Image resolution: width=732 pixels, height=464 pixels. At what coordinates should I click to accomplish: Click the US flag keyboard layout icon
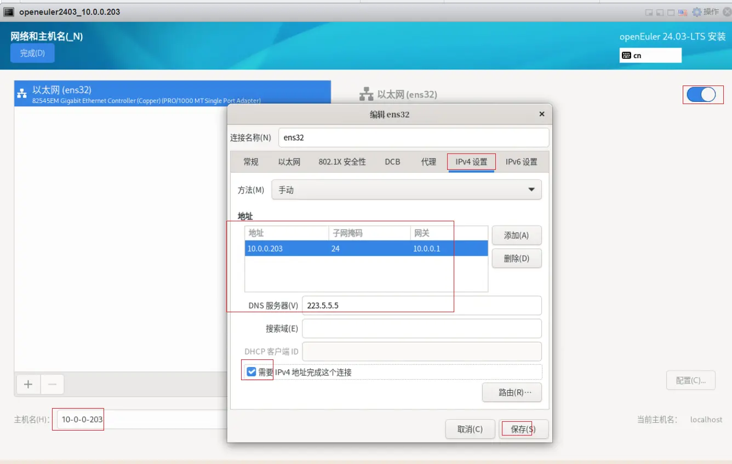683,12
